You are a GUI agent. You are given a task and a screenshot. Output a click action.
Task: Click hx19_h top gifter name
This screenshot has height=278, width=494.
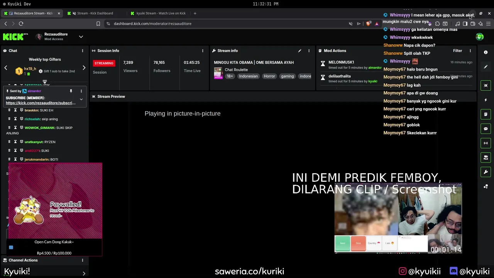point(30,69)
